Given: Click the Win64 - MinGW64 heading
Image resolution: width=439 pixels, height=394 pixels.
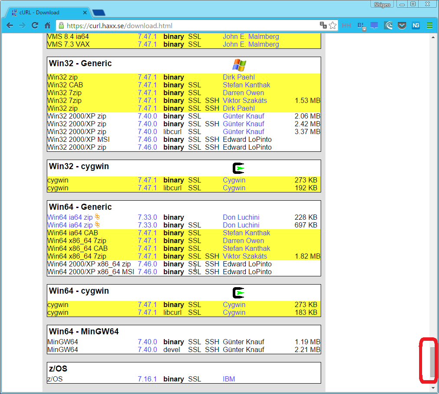Looking at the screenshot, I should coord(84,331).
